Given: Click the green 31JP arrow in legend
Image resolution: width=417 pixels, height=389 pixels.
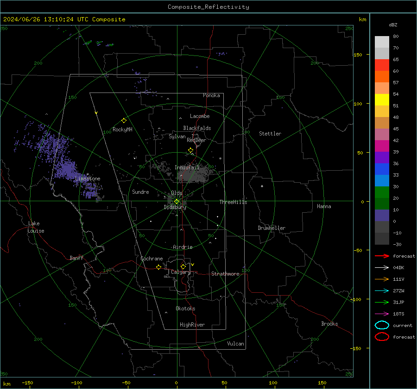Looking at the screenshot, I should point(382,302).
